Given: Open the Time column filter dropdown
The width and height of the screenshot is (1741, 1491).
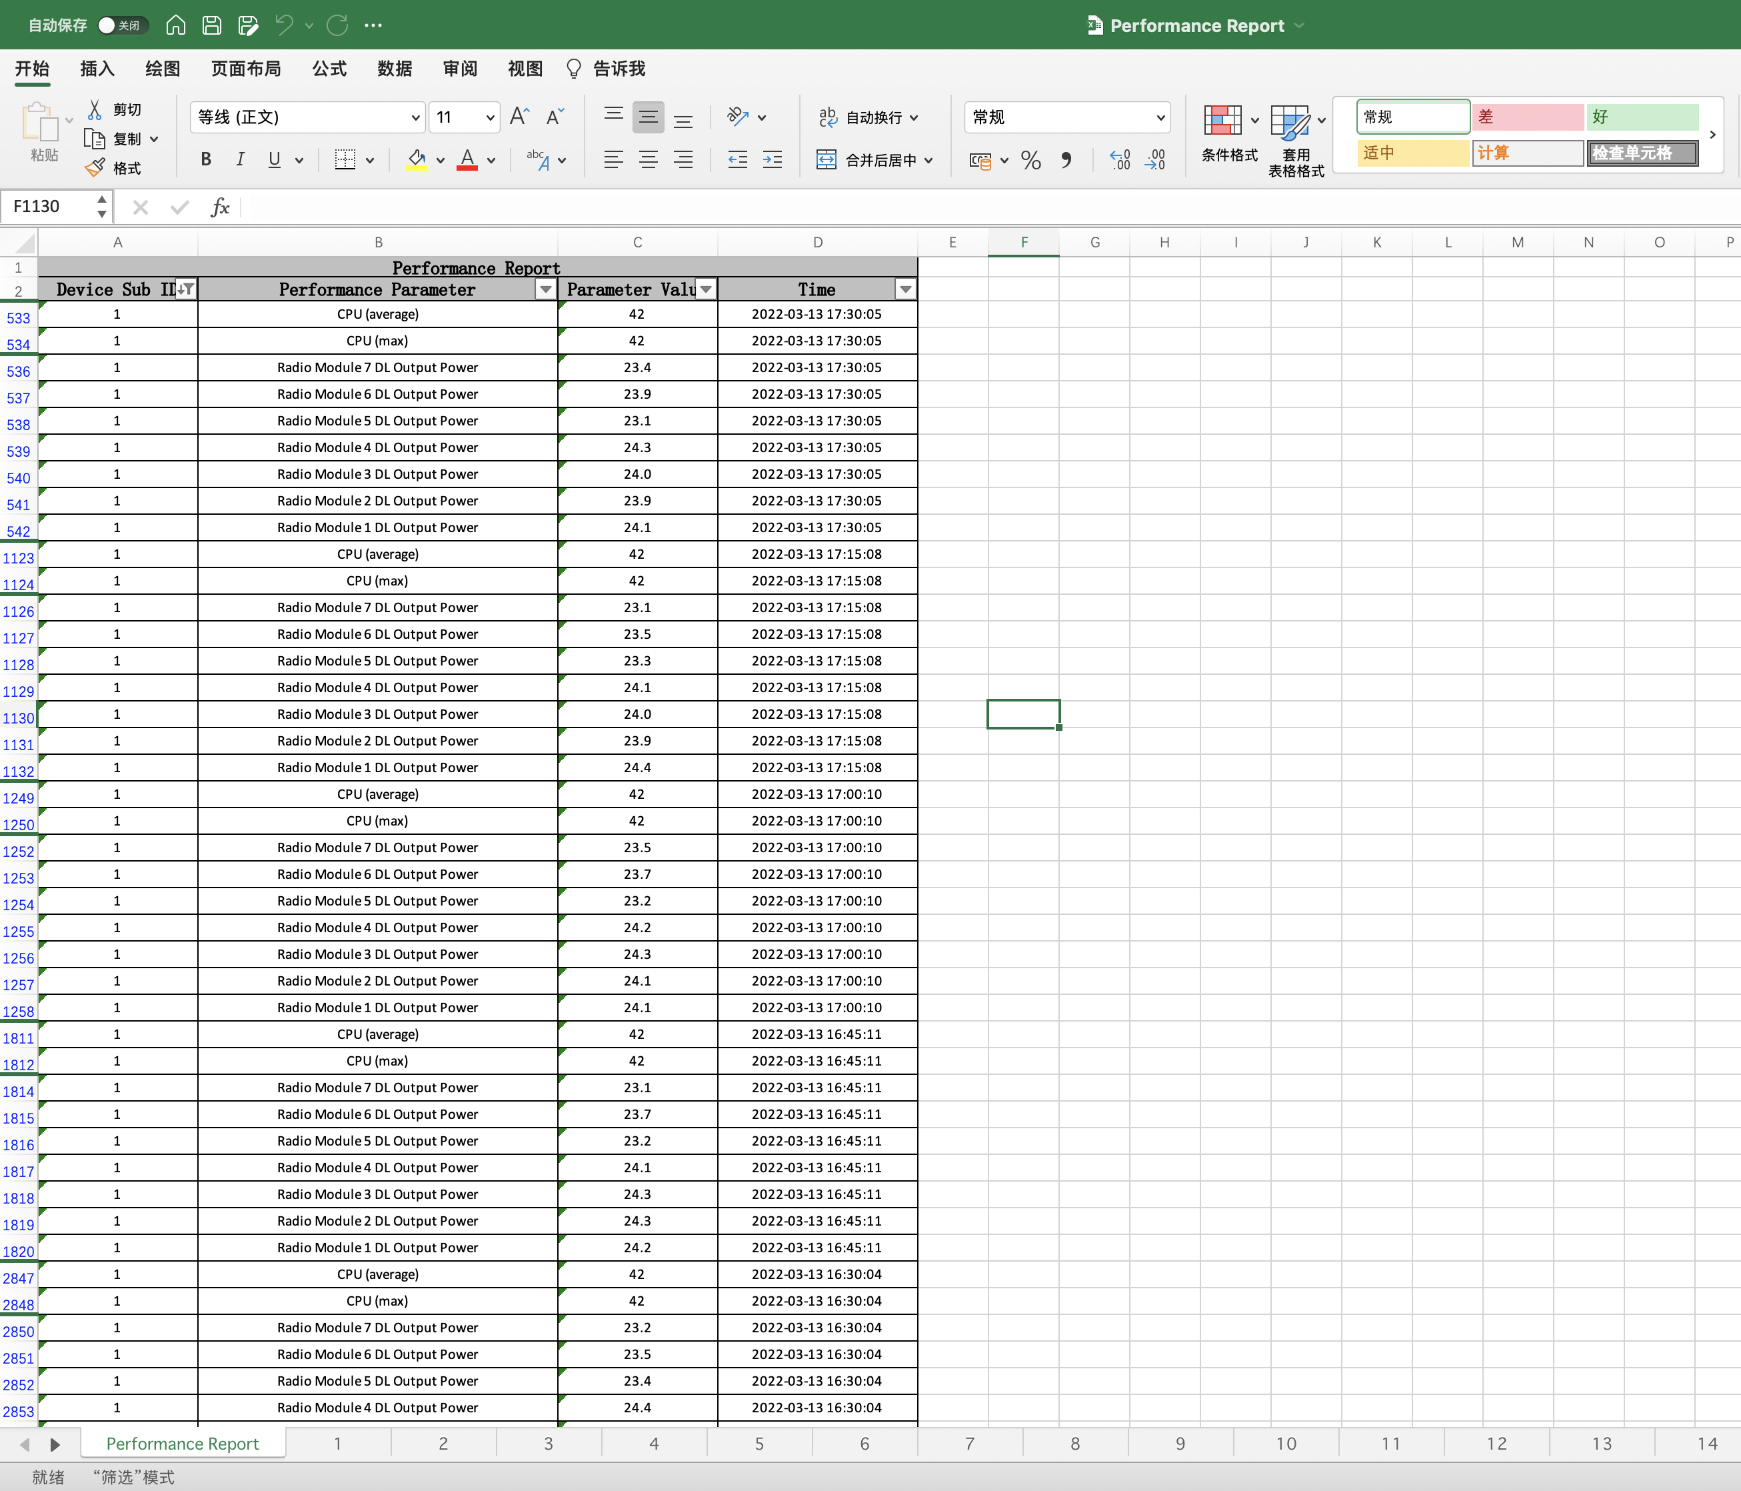Looking at the screenshot, I should pos(905,290).
